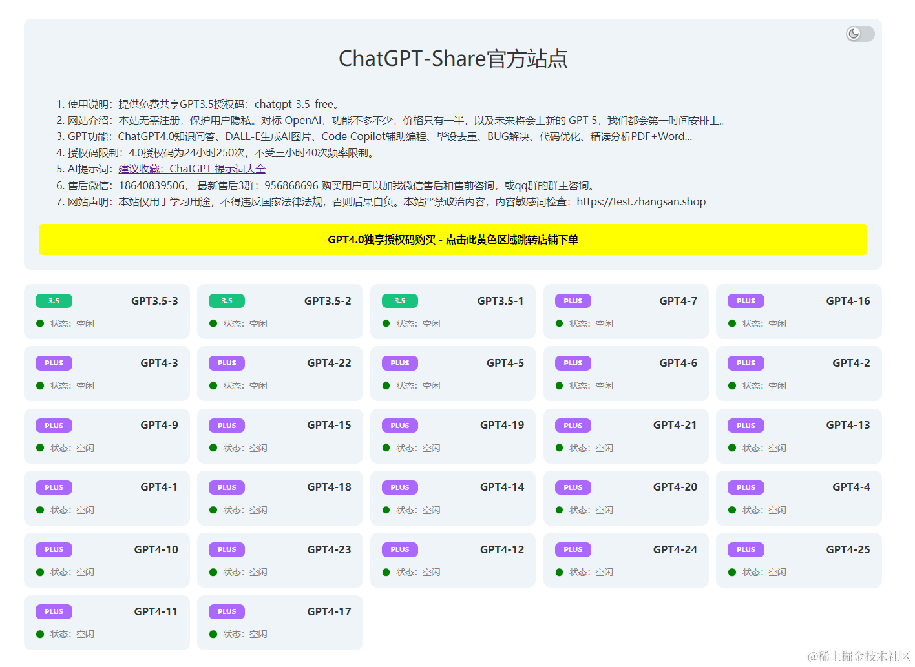Click the PLUS badge on GPT4-19

click(x=400, y=426)
